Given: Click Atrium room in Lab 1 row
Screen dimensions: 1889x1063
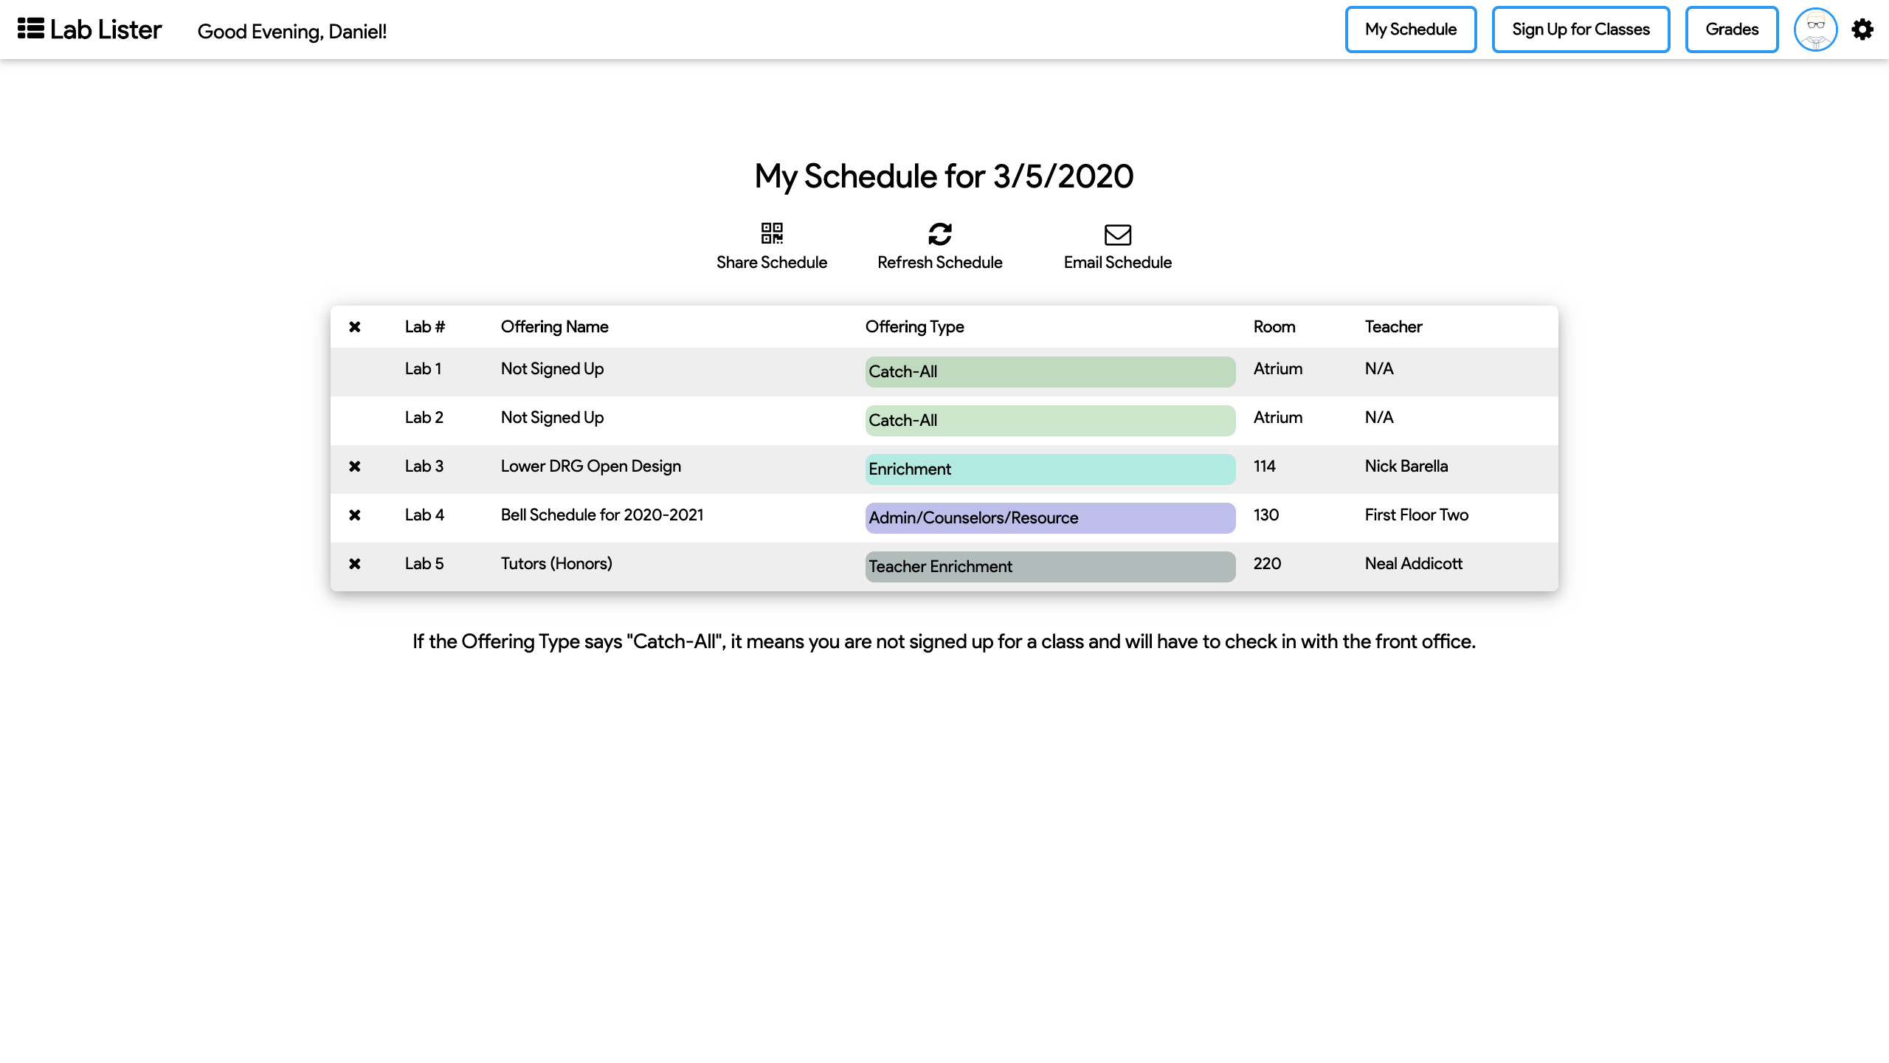Looking at the screenshot, I should click(1278, 369).
